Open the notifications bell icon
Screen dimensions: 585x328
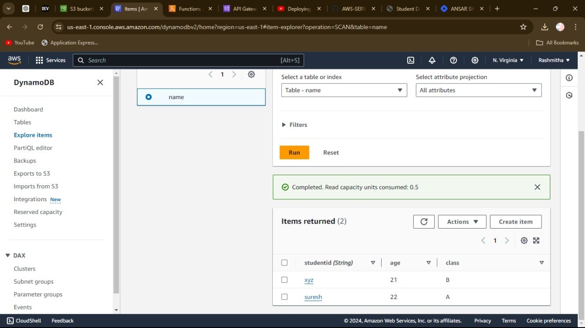432,60
